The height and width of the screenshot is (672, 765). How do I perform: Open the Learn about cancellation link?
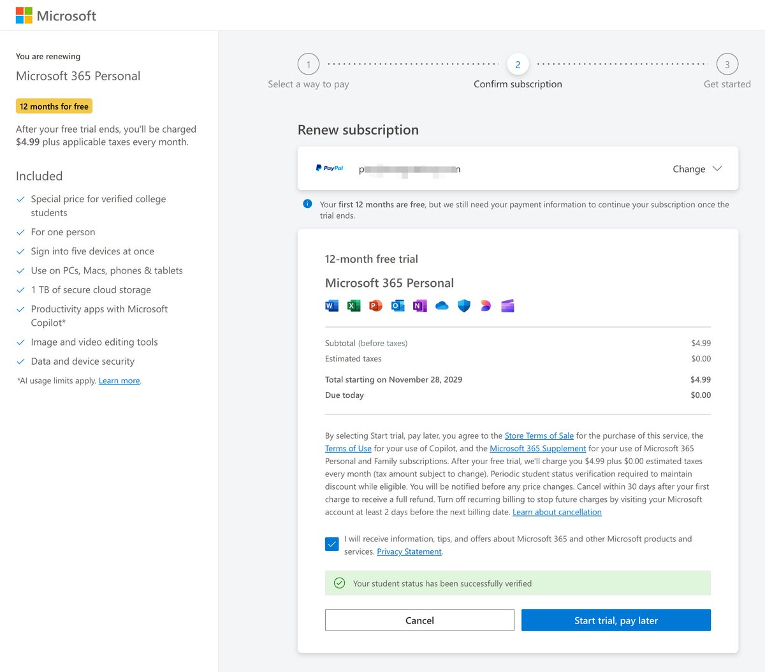[x=557, y=512]
